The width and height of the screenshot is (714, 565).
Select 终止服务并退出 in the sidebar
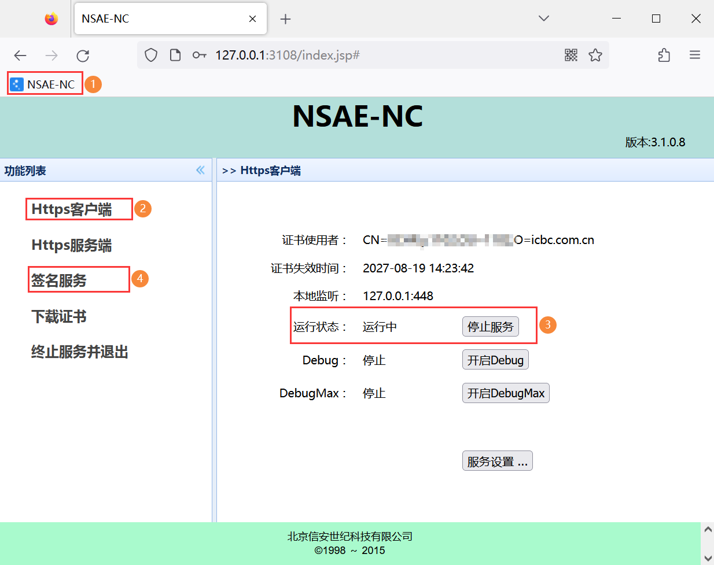(80, 352)
